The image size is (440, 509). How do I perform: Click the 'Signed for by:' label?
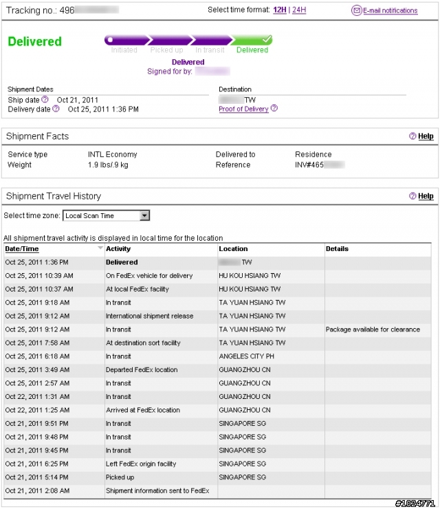click(x=170, y=72)
